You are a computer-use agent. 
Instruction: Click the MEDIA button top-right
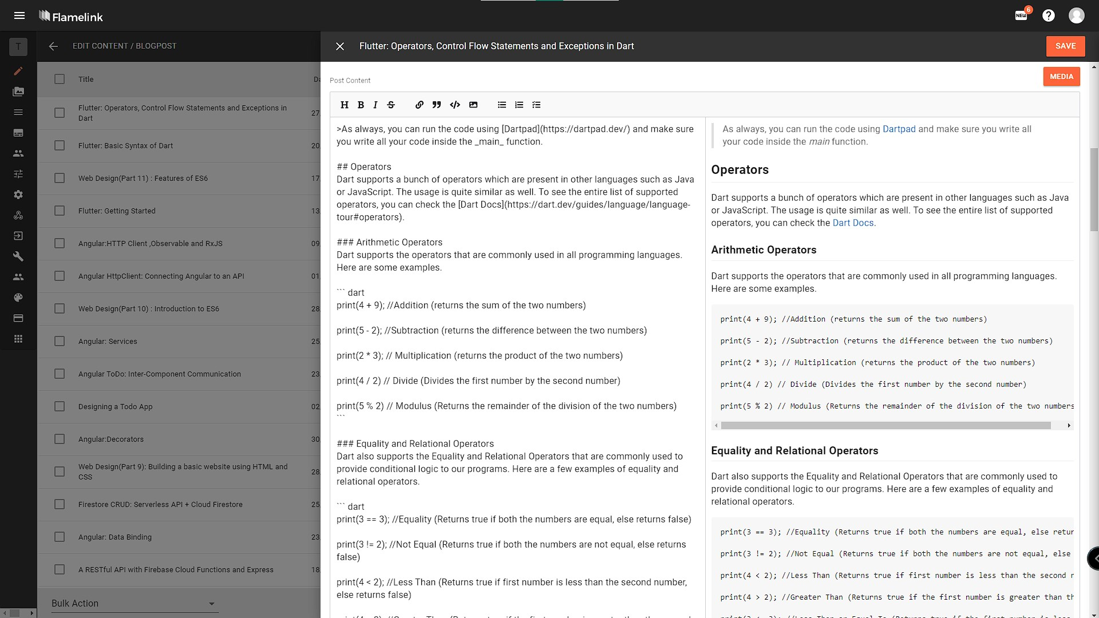tap(1061, 76)
